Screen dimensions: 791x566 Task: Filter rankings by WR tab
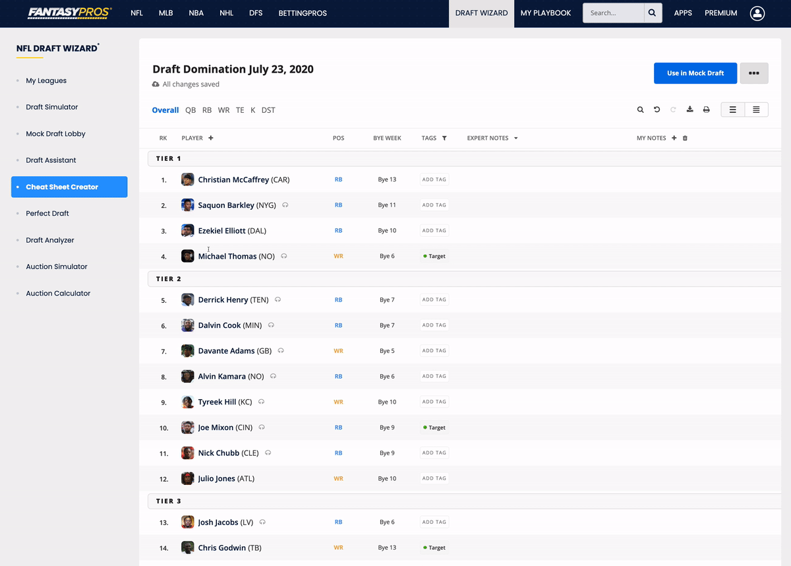[224, 110]
